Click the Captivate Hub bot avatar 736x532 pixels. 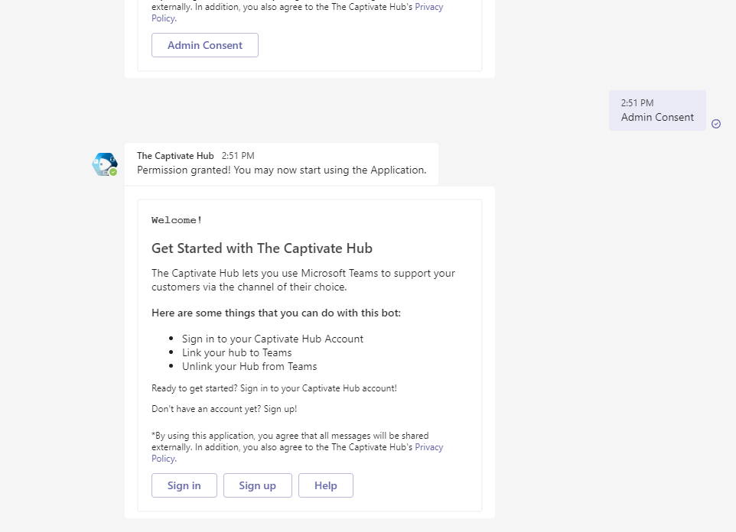tap(105, 164)
